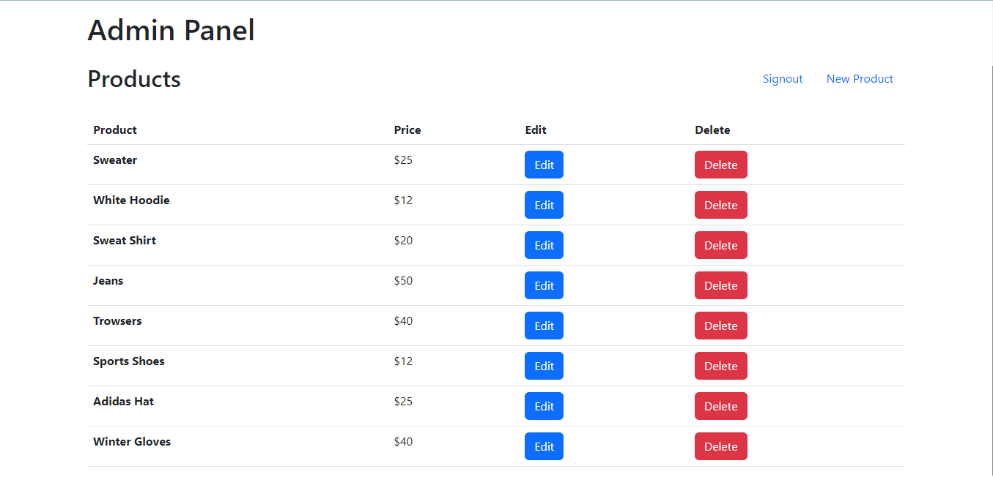Edit the Jeans product

[x=544, y=285]
